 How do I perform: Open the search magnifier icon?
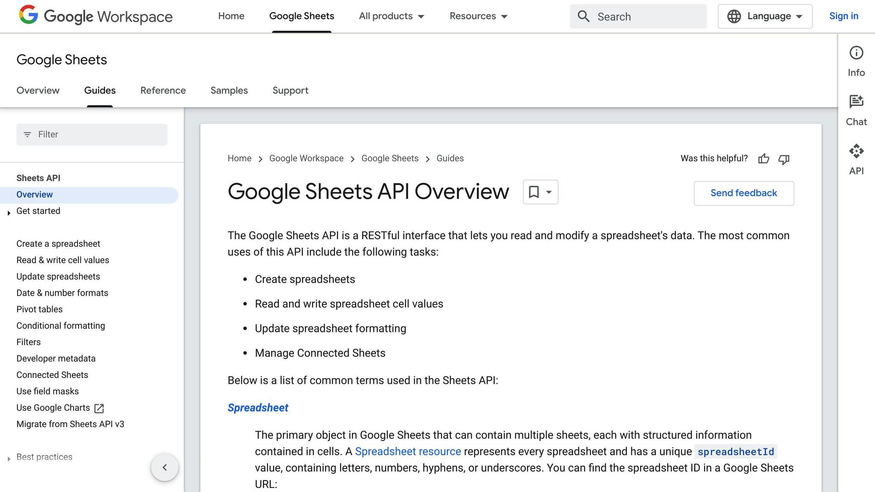pyautogui.click(x=583, y=16)
